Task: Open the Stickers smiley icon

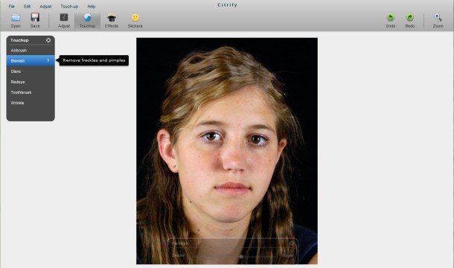Action: tap(135, 17)
